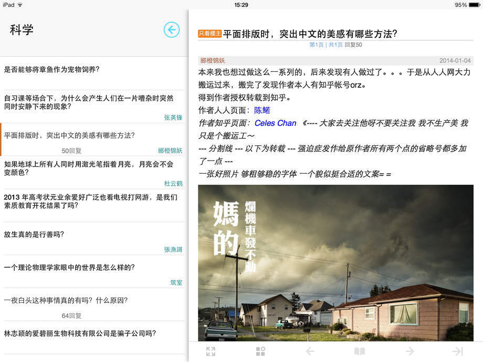Open the stormy houses poster image
The image size is (483, 362).
point(336,263)
